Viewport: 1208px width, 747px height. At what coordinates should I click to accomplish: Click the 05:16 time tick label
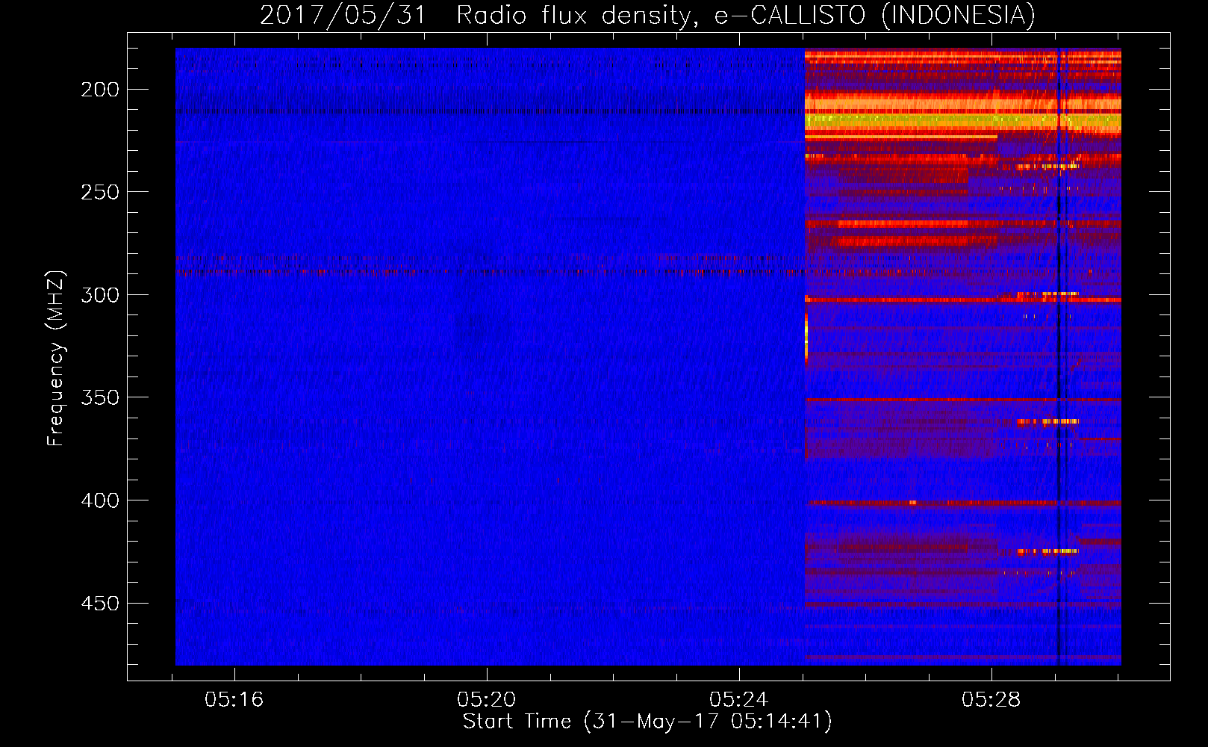click(234, 700)
